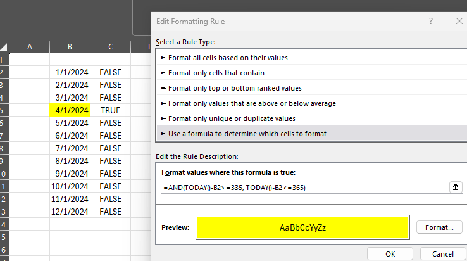
Task: Select cell with date 10/1/2024
Action: point(70,186)
